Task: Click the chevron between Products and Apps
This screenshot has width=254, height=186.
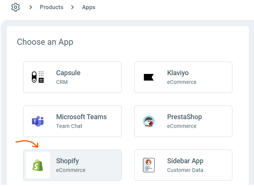Action: coord(72,7)
